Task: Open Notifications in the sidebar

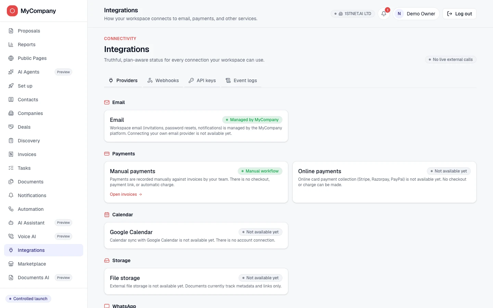Action: pyautogui.click(x=43, y=195)
